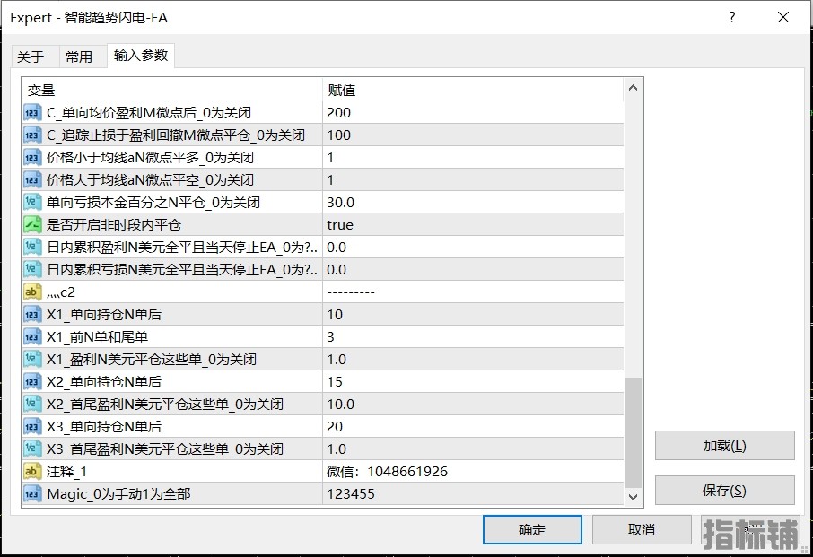Click integer icon beside C_单向均价盈利M微点后 row
This screenshot has width=813, height=557.
[32, 113]
